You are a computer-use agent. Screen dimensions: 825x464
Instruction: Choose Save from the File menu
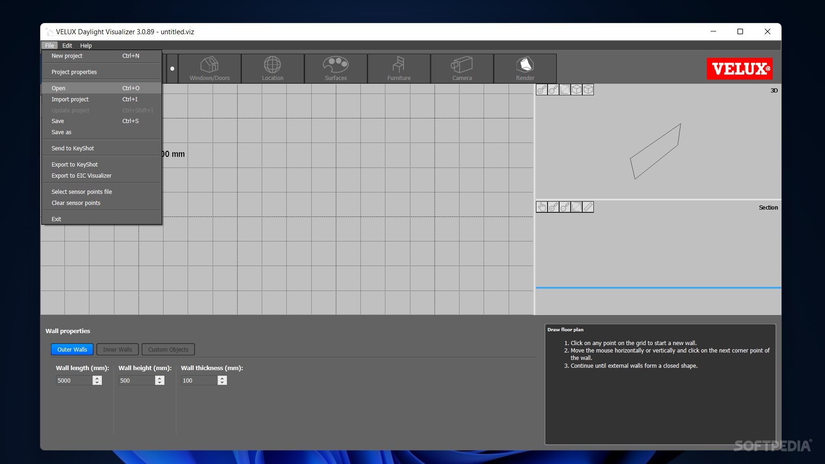pos(101,121)
